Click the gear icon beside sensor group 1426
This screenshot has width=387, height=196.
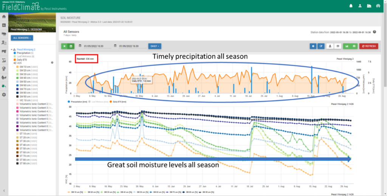coord(52,62)
